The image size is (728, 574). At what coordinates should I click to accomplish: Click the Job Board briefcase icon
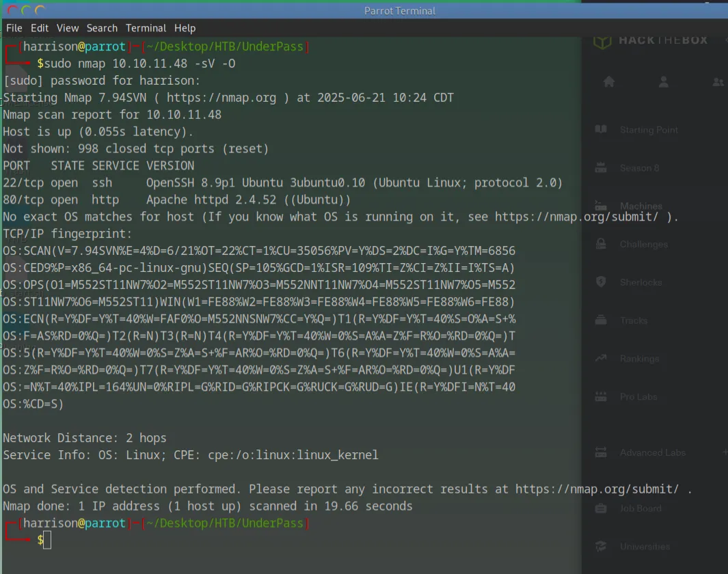click(601, 508)
